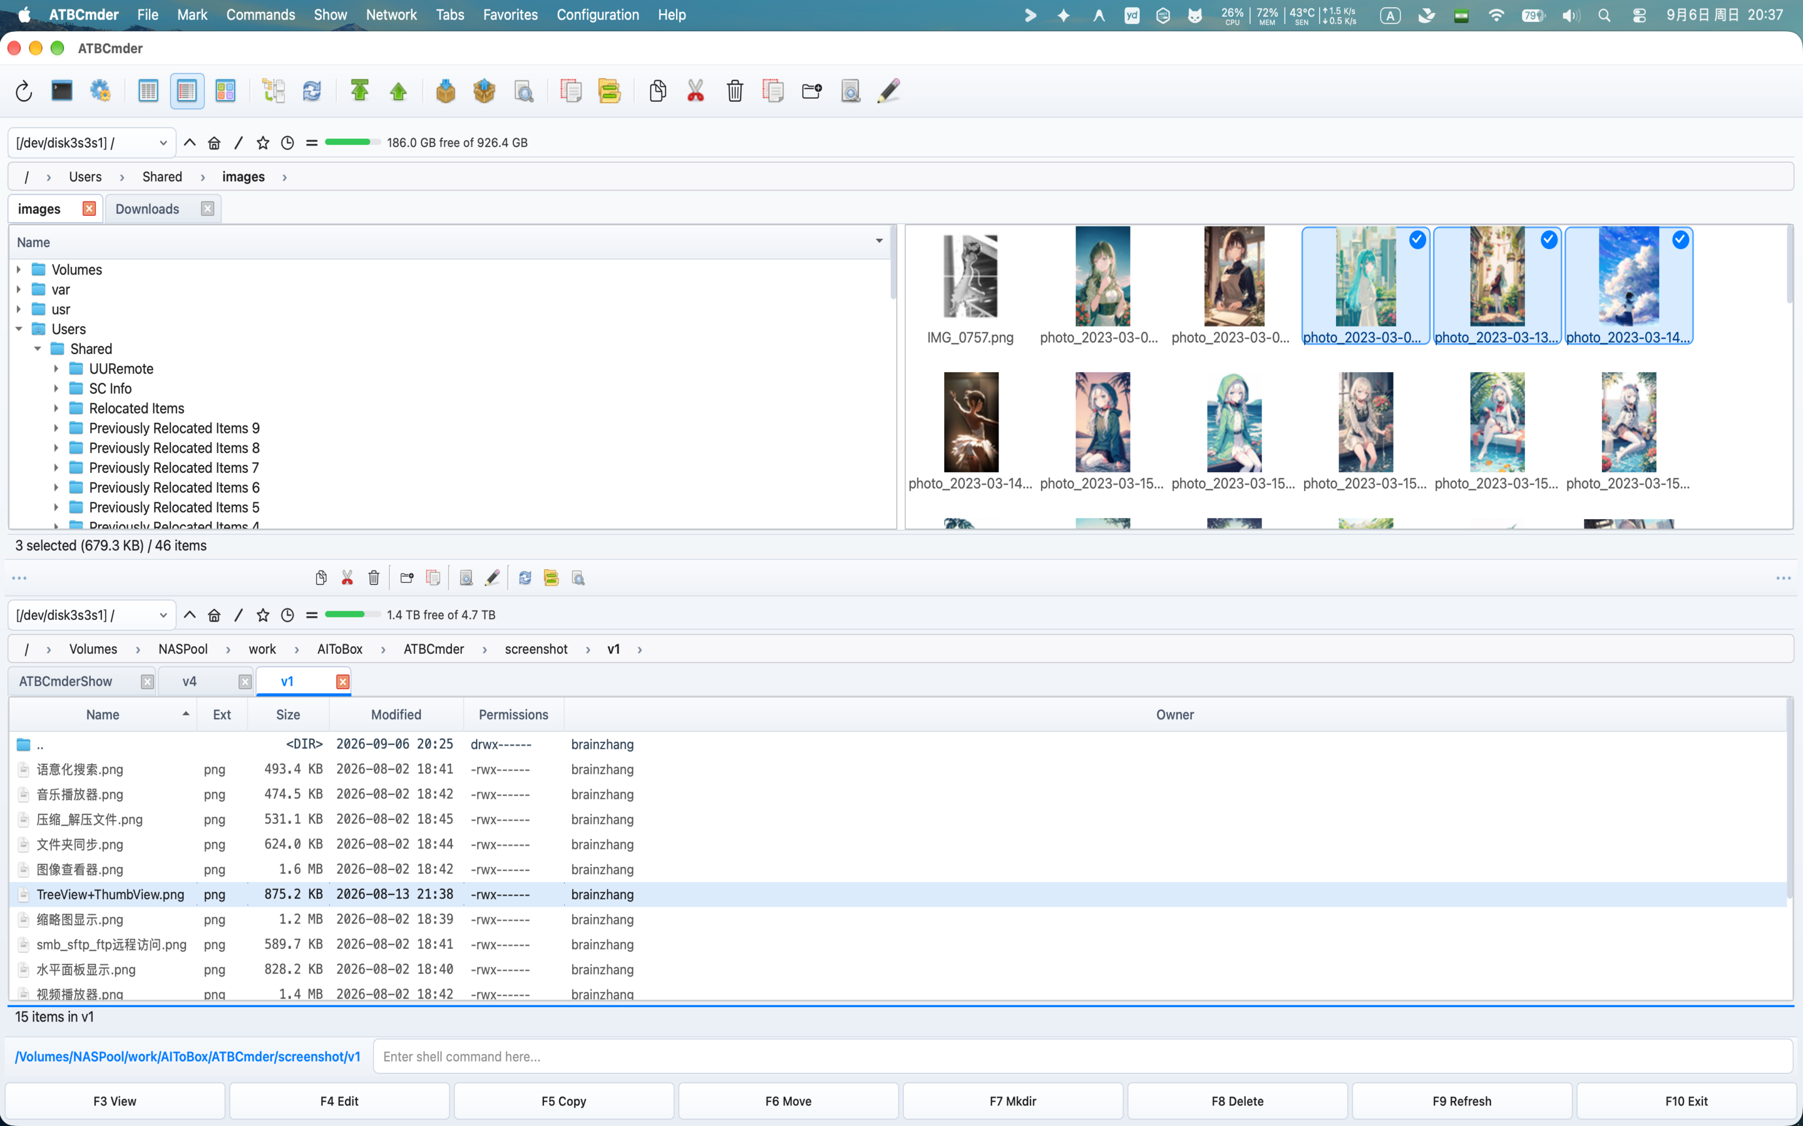The width and height of the screenshot is (1803, 1126).
Task: Click the new folder icon in the top toolbar
Action: click(x=811, y=91)
